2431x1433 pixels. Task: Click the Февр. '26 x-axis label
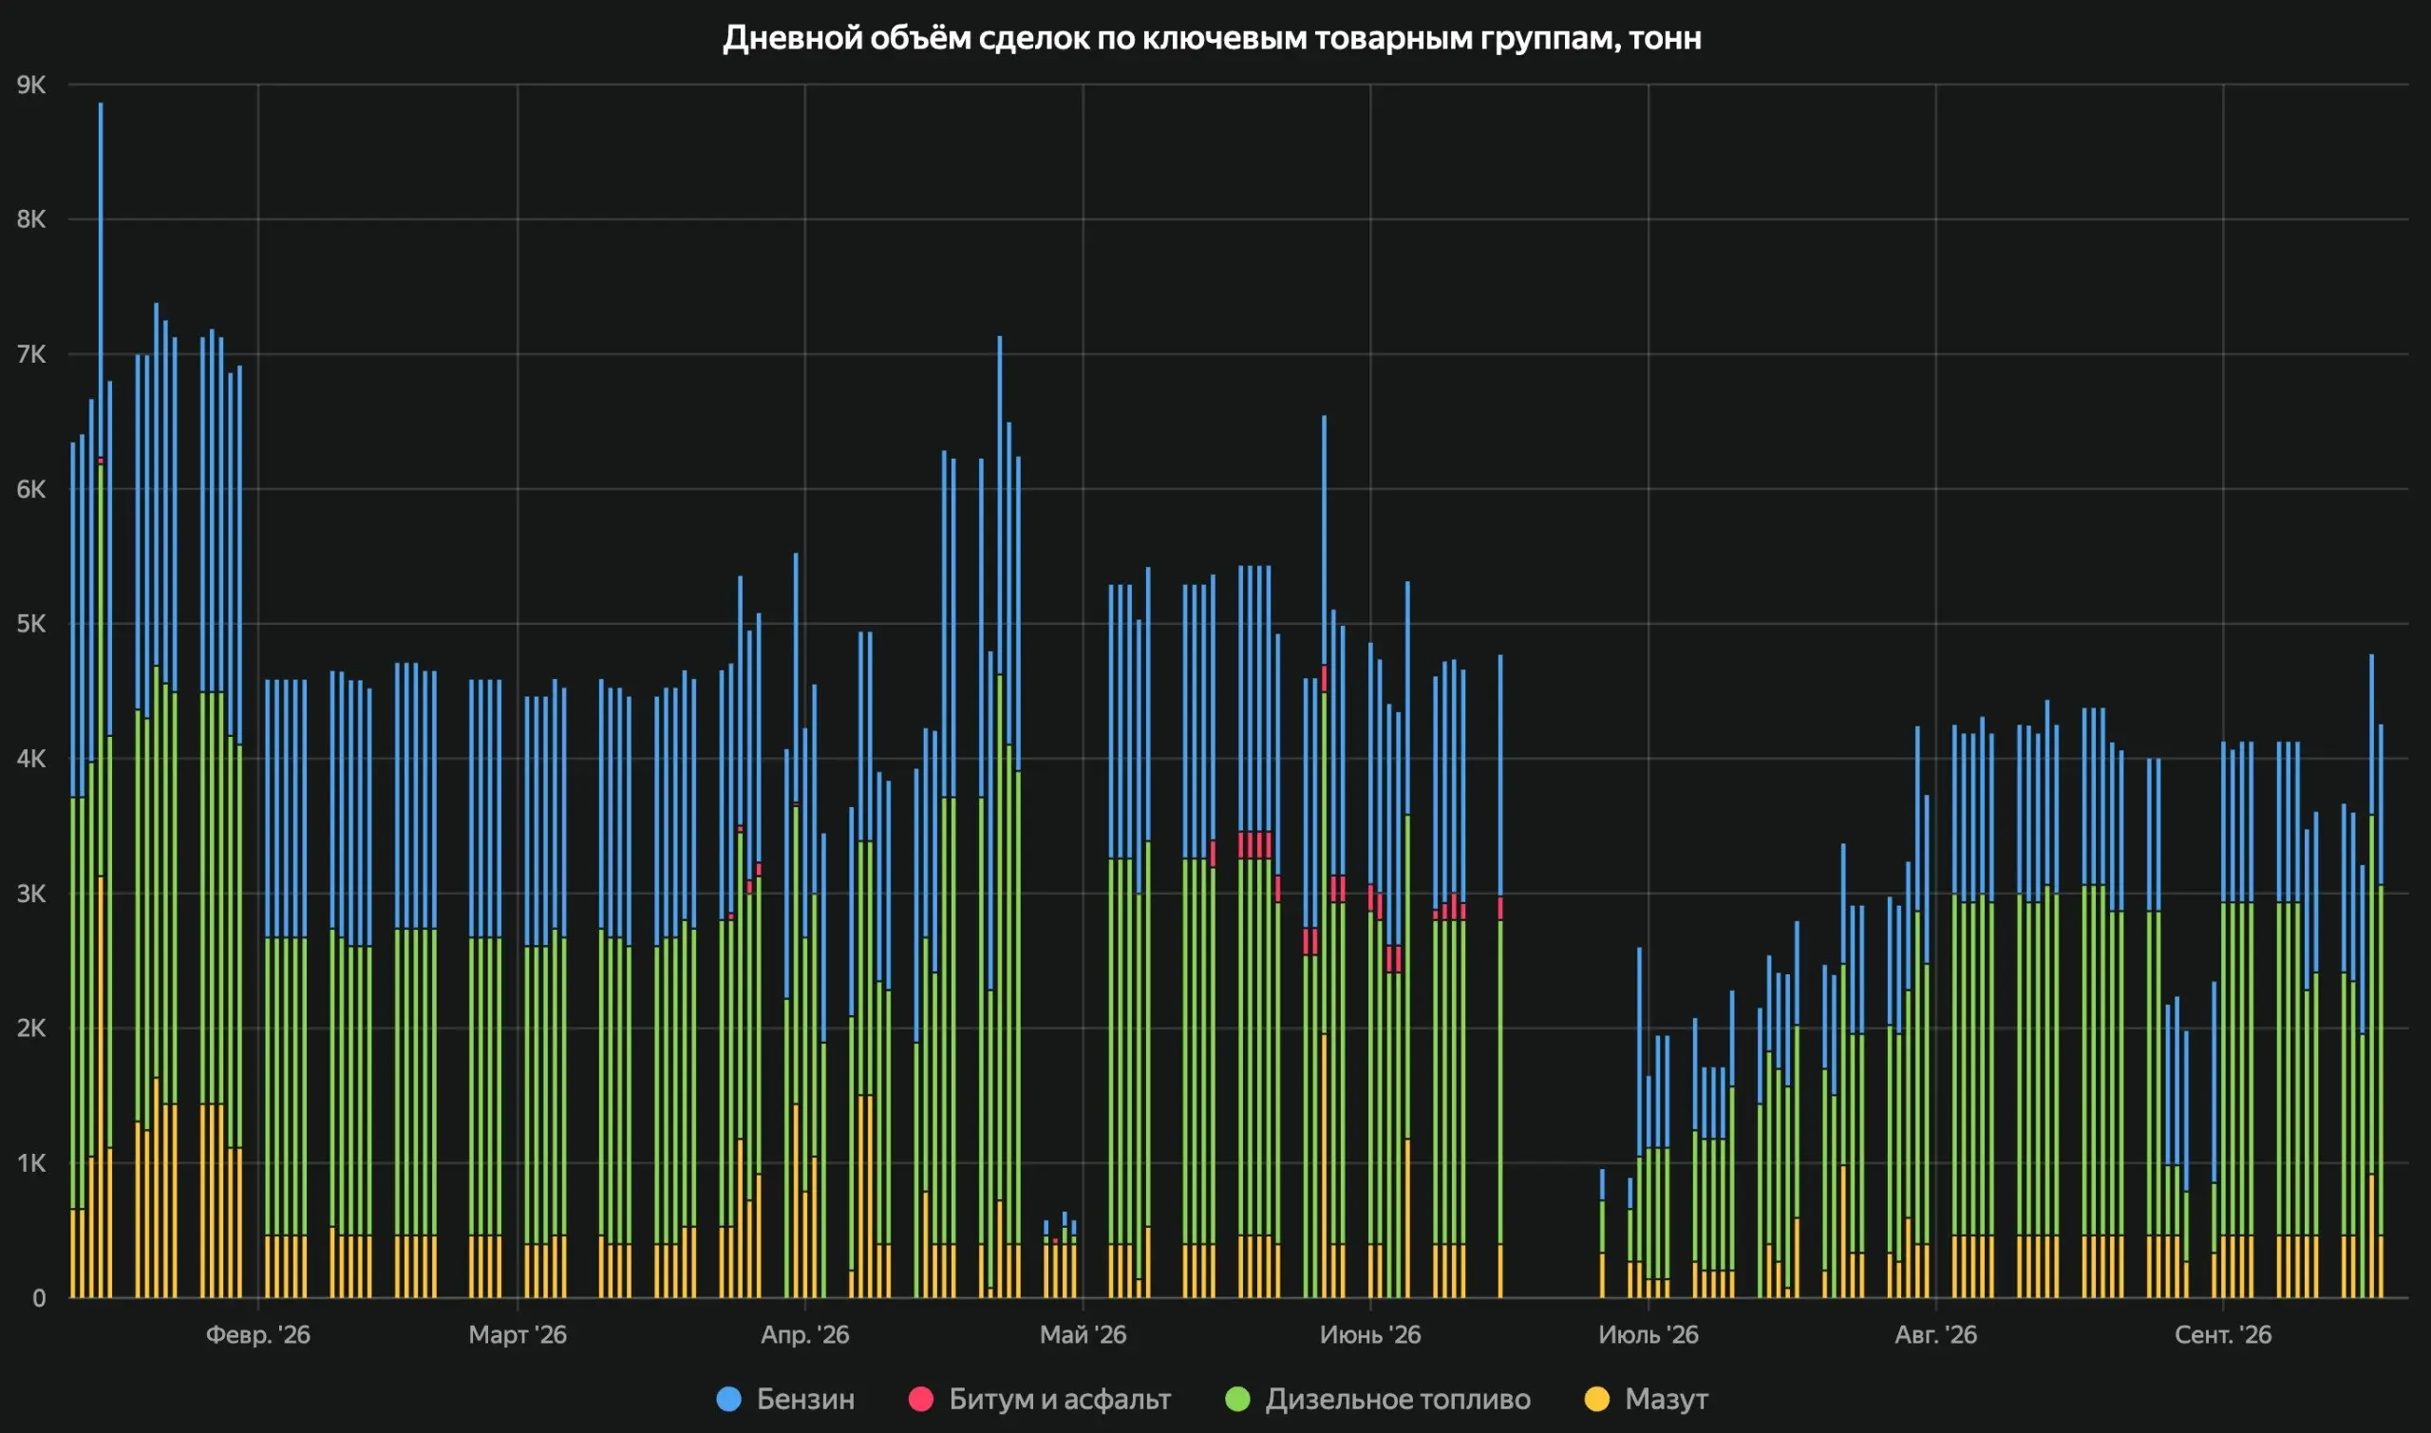tap(257, 1335)
